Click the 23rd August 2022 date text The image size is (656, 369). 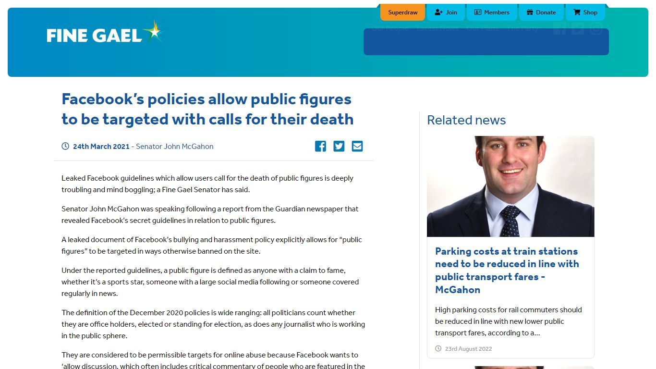click(468, 349)
